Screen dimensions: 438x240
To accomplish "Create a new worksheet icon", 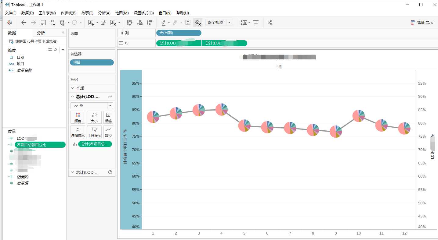I will click(91, 23).
